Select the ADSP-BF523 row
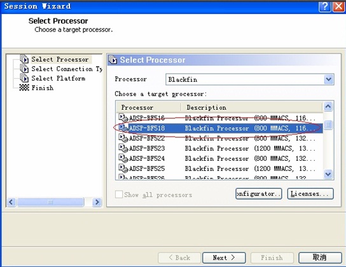 (x=219, y=148)
